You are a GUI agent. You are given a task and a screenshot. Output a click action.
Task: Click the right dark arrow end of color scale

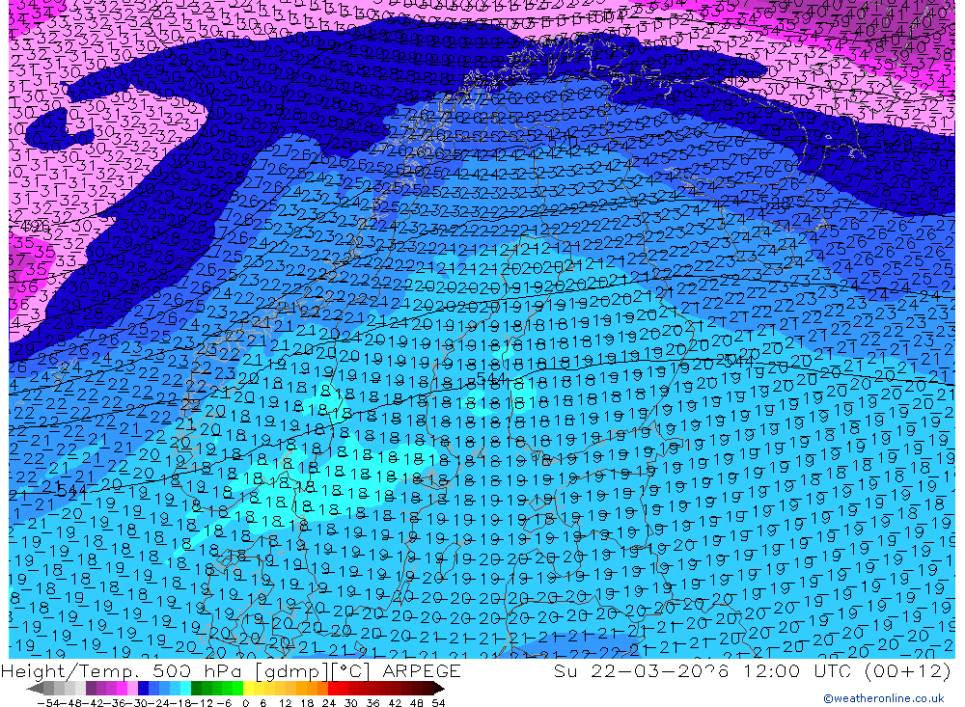tap(439, 688)
